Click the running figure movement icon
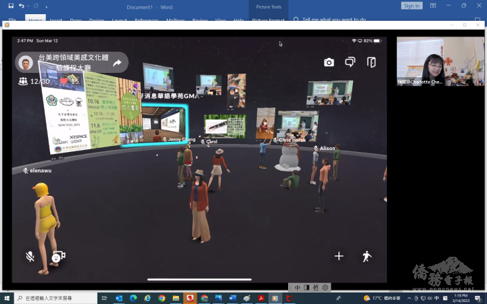This screenshot has width=487, height=304. click(x=367, y=256)
